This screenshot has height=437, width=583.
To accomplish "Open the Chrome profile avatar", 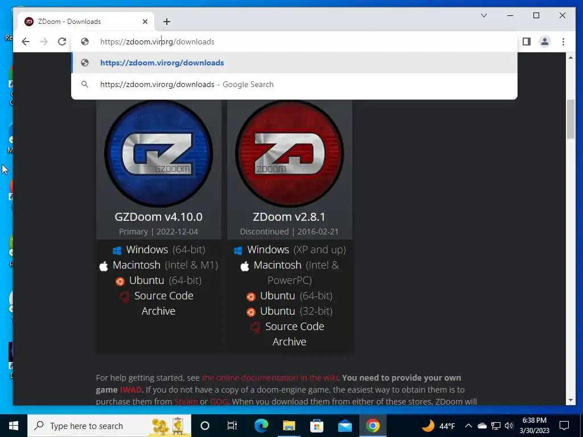I will click(x=545, y=42).
